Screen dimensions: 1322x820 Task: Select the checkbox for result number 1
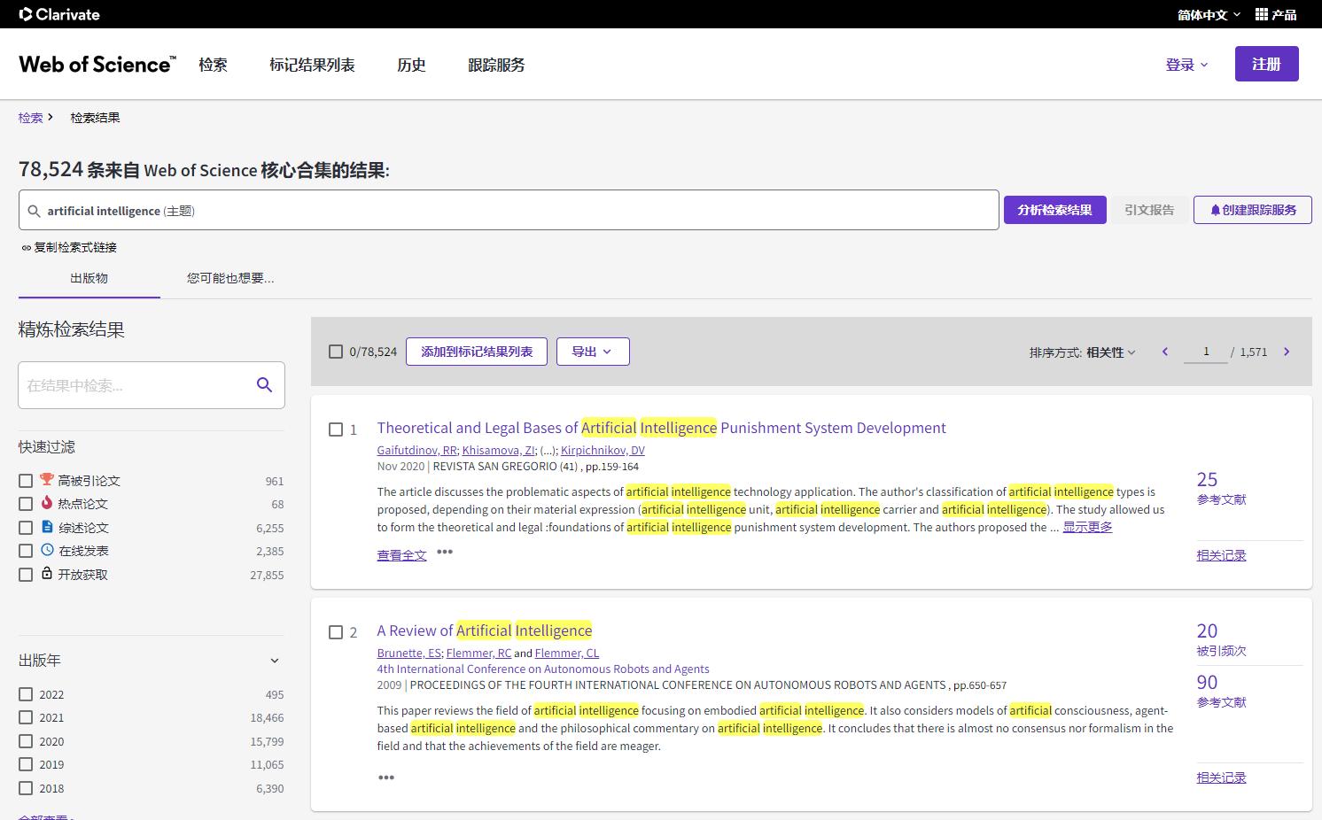(x=336, y=429)
